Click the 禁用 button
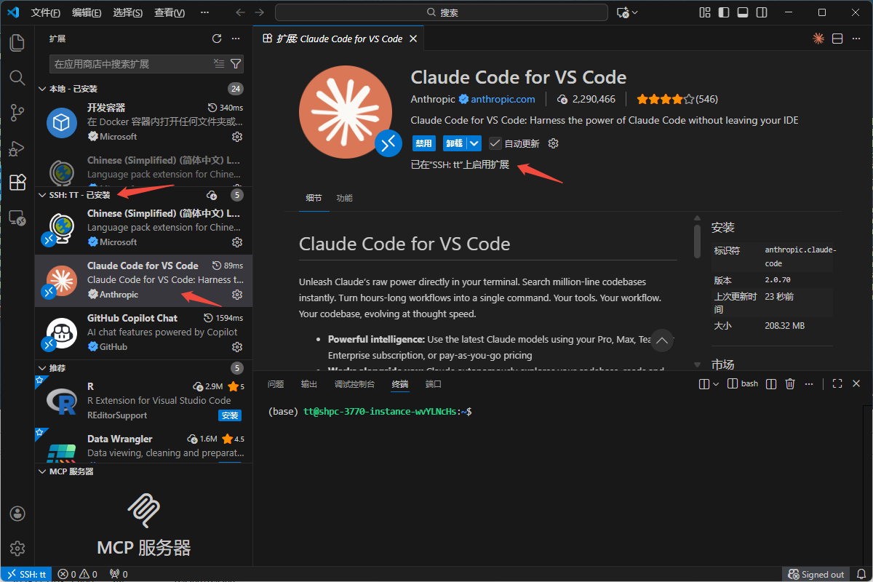The image size is (873, 582). pyautogui.click(x=424, y=143)
